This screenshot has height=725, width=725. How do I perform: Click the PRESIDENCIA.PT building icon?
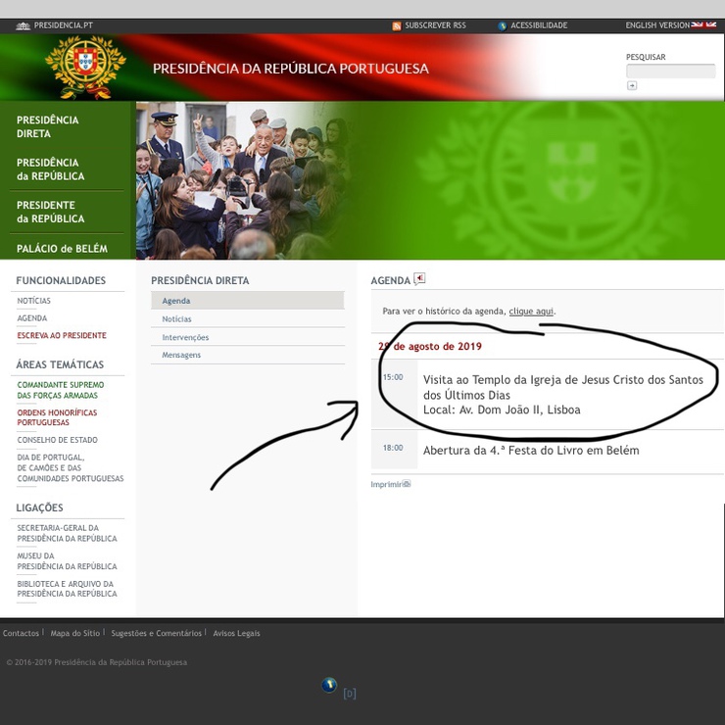point(23,25)
